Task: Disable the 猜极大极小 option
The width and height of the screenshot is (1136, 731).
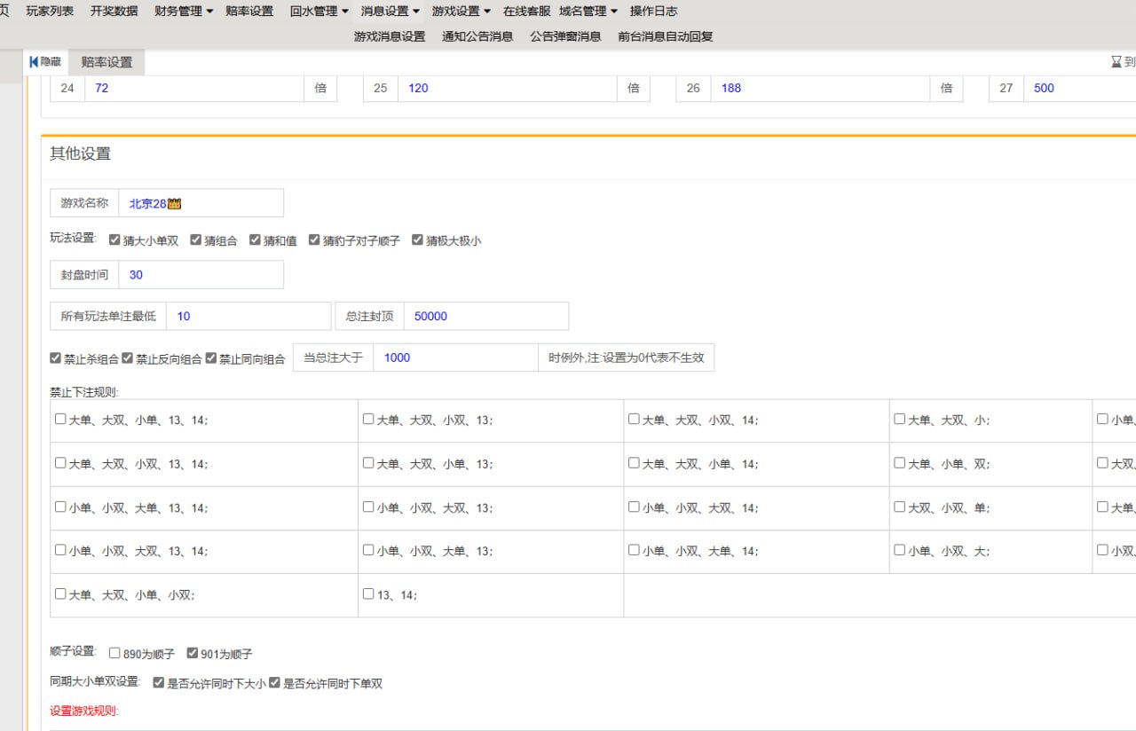Action: coord(417,240)
